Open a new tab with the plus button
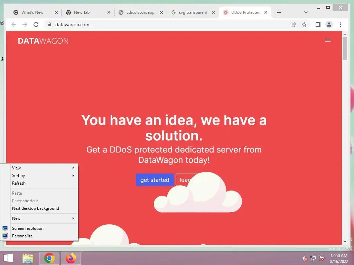 (x=279, y=12)
